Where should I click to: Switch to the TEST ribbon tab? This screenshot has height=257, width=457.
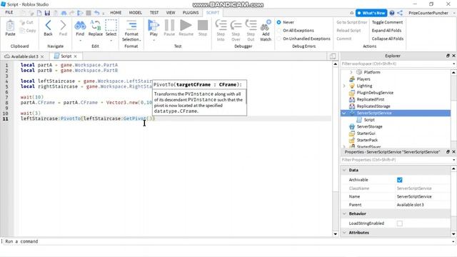tap(154, 13)
